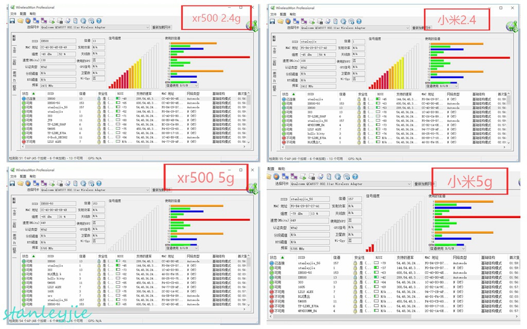Click the blue network computers icon in 小米5g window

[285, 177]
